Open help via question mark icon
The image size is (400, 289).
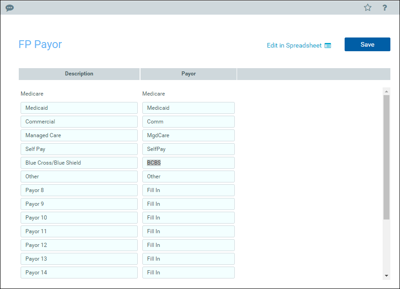coord(385,8)
